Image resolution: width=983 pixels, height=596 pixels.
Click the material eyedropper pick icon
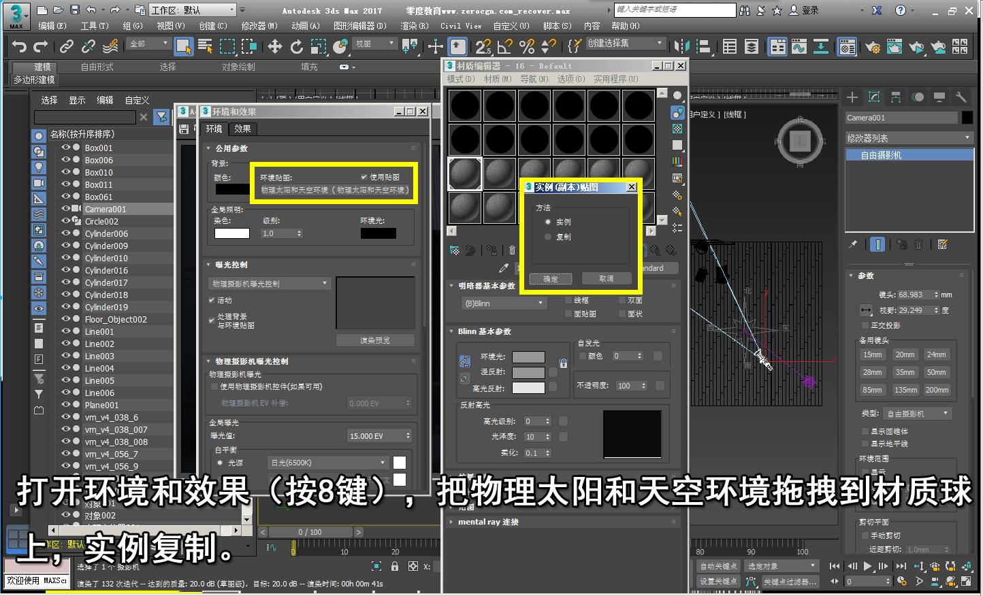click(x=504, y=268)
